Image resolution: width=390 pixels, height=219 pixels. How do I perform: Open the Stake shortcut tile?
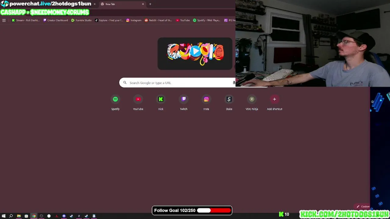coord(229,103)
